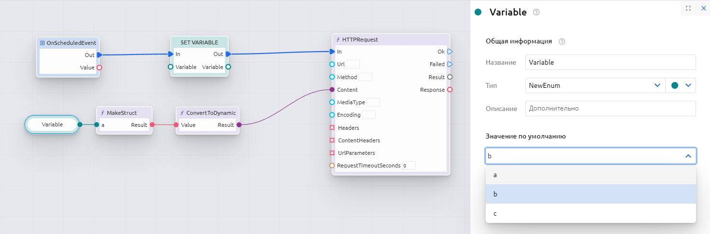This screenshot has width=710, height=234.
Task: Click the Описание input field
Action: (x=610, y=109)
